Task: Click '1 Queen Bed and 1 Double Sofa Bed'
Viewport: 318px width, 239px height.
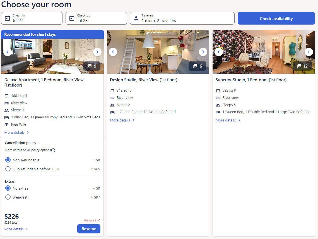Action: pos(146,112)
